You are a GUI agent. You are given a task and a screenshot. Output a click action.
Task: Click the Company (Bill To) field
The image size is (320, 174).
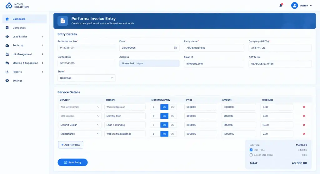click(280, 48)
